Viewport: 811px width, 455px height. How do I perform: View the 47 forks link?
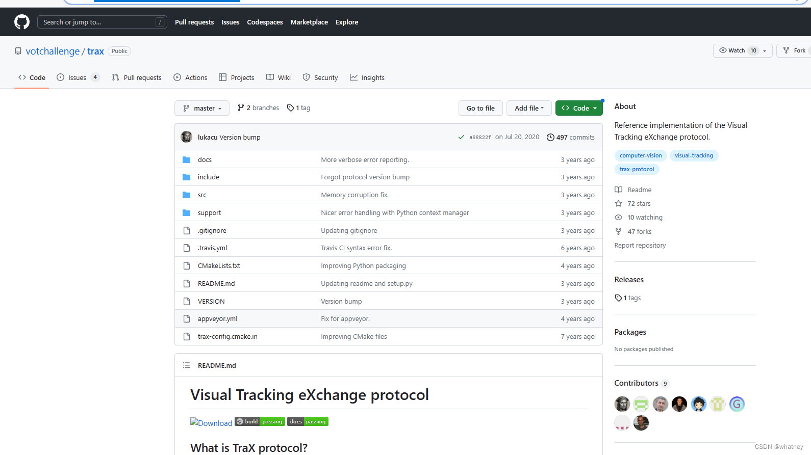tap(633, 231)
